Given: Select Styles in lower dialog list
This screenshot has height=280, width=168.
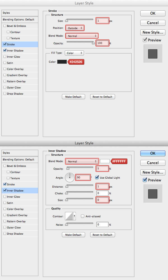Looking at the screenshot, I should click(x=20, y=153).
